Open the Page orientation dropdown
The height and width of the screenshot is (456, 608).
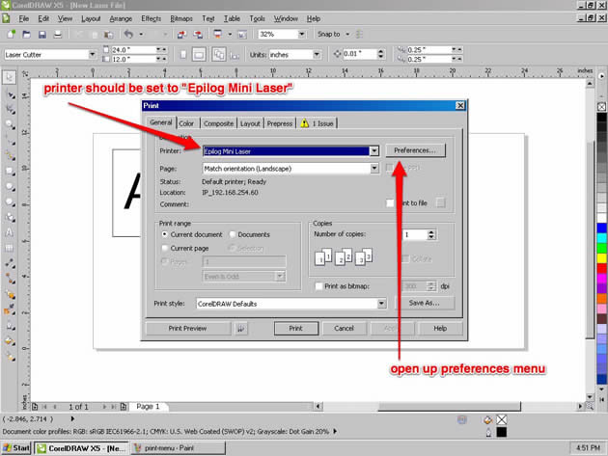click(374, 169)
